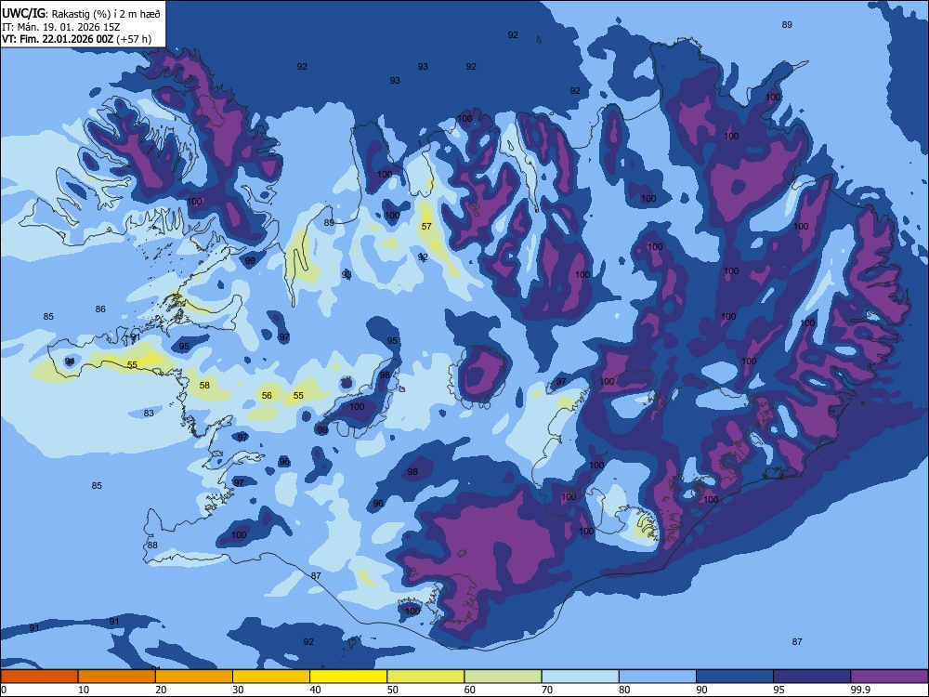Click the "50" legend scale label

pyautogui.click(x=392, y=690)
